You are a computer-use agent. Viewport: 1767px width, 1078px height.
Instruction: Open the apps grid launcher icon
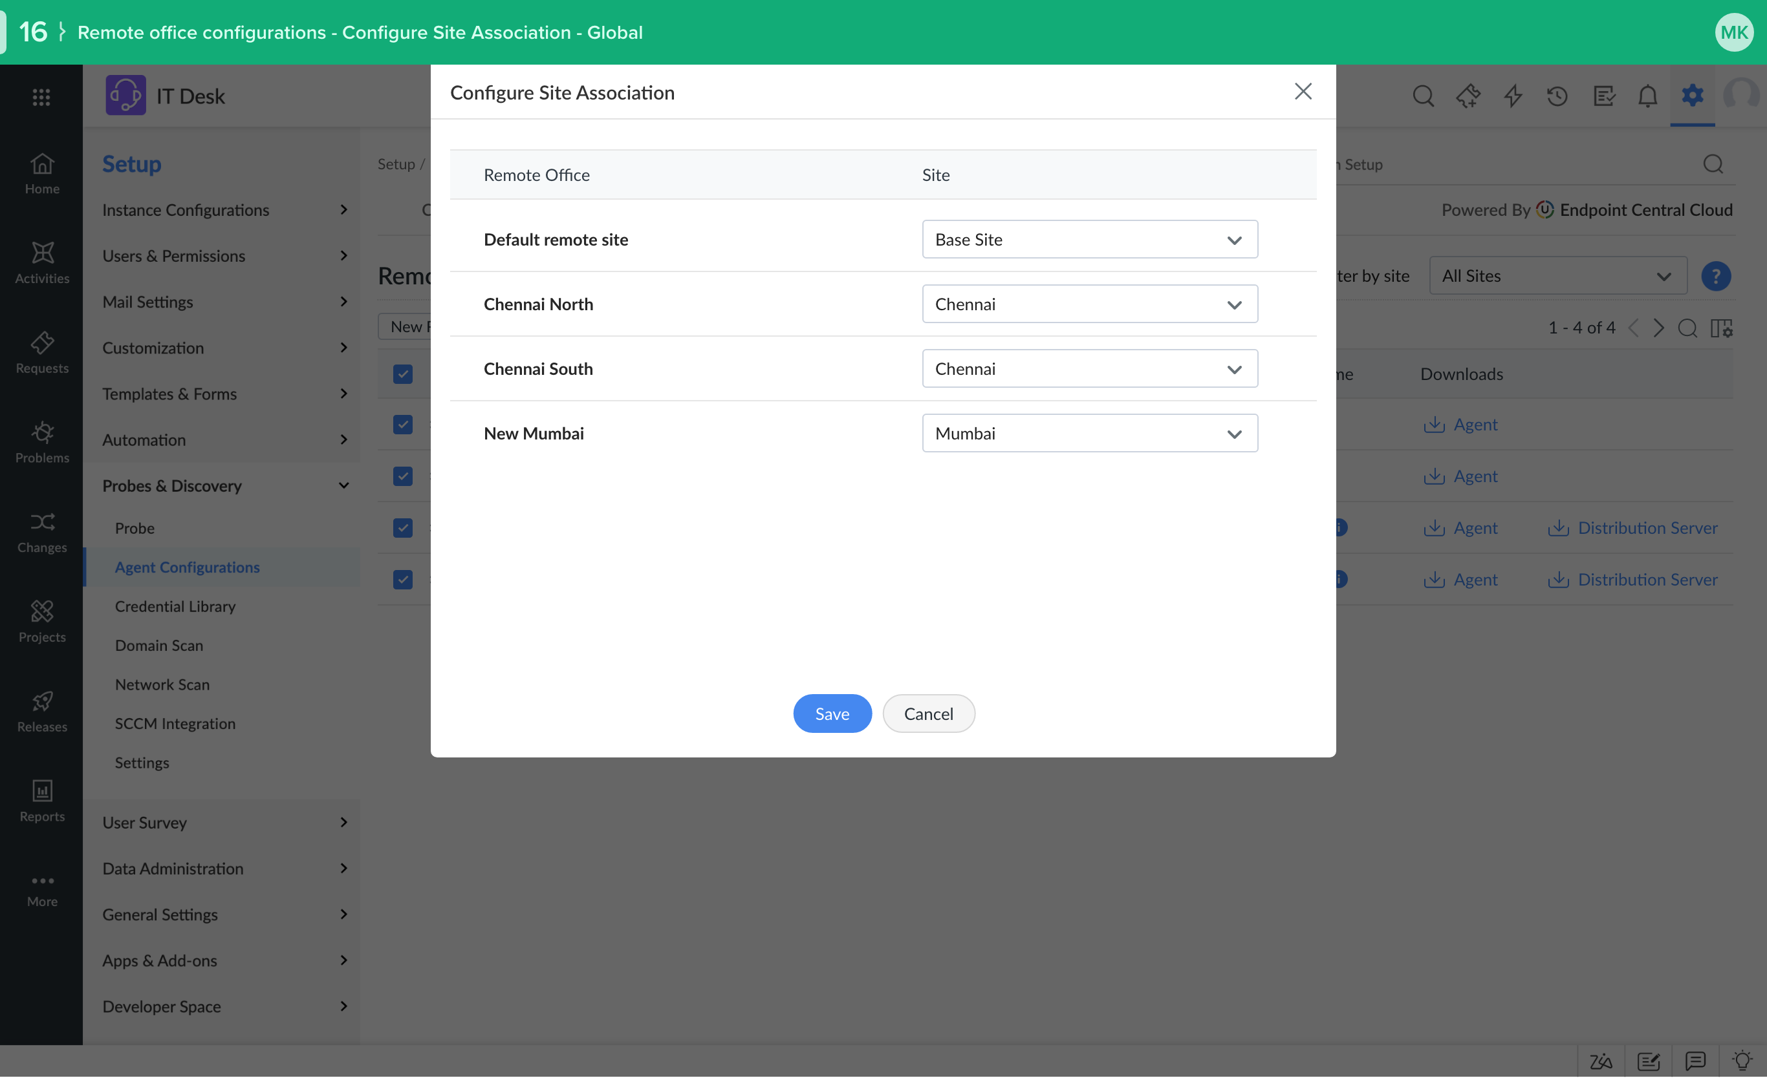[41, 97]
